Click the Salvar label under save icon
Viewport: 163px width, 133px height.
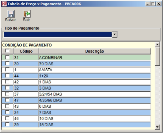(10, 20)
